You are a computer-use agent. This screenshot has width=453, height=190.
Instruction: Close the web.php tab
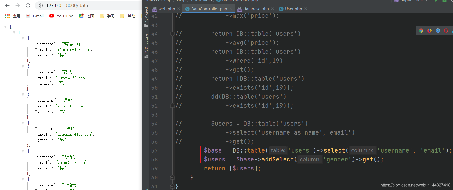(179, 9)
